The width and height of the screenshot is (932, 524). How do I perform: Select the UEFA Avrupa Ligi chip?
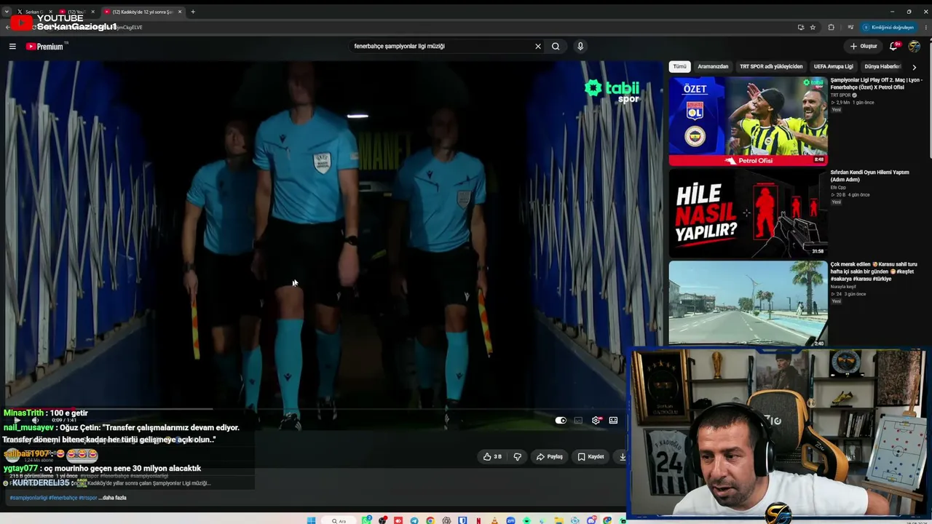coord(834,67)
